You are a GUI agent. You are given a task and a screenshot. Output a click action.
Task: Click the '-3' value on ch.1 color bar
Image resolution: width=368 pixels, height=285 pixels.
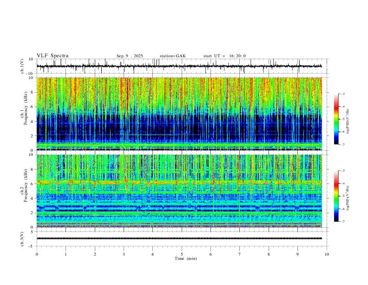342,94
